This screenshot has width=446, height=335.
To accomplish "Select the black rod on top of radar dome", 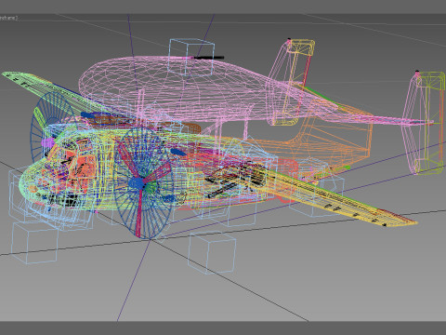I will coord(208,58).
